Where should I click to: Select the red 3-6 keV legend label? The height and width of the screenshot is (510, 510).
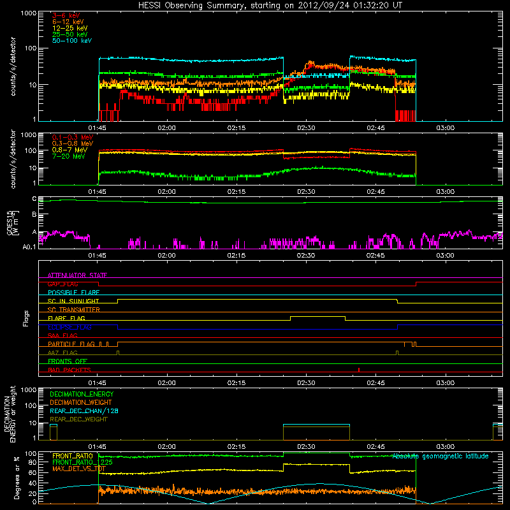[x=66, y=15]
